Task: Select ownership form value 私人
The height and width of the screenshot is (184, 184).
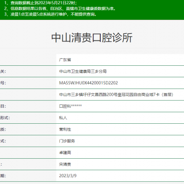Action: tap(63, 118)
